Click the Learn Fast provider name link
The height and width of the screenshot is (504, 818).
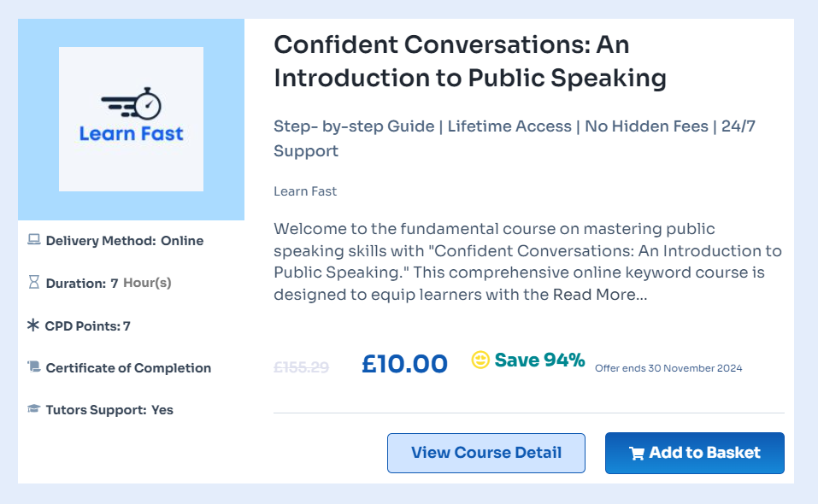305,191
